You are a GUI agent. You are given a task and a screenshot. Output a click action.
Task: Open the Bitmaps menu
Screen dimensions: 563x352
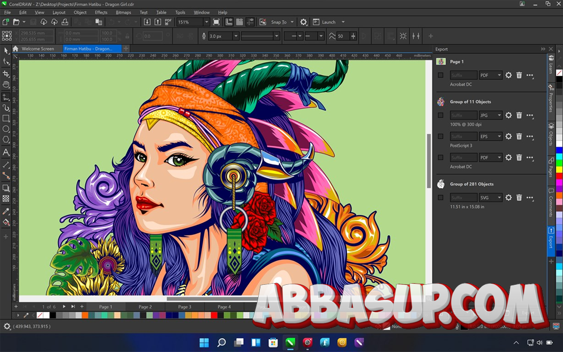[123, 12]
